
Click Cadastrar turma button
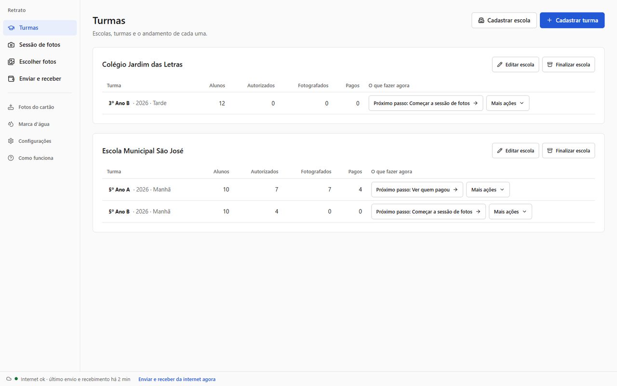(572, 20)
